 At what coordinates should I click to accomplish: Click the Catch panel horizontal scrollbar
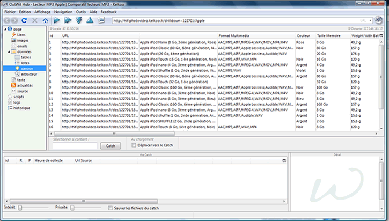83,201
